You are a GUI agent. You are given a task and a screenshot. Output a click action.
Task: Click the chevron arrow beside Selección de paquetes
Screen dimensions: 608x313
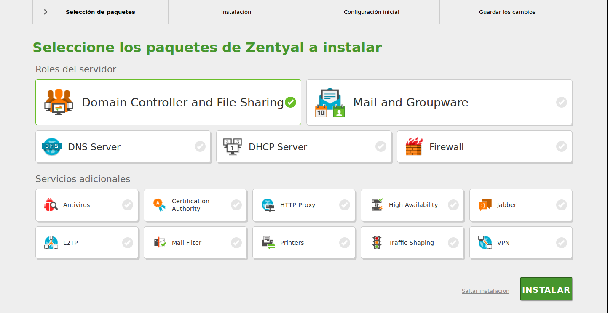pyautogui.click(x=46, y=12)
